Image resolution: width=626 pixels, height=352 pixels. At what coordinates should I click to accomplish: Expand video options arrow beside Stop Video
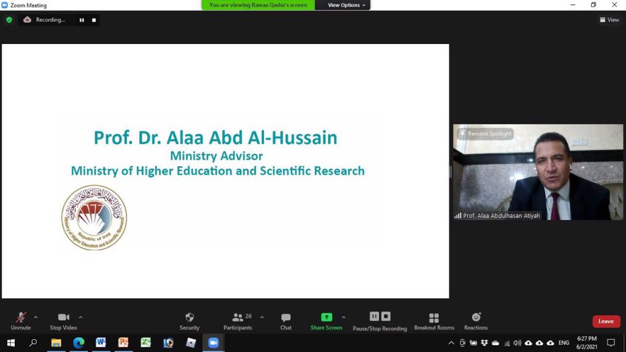coord(81,317)
